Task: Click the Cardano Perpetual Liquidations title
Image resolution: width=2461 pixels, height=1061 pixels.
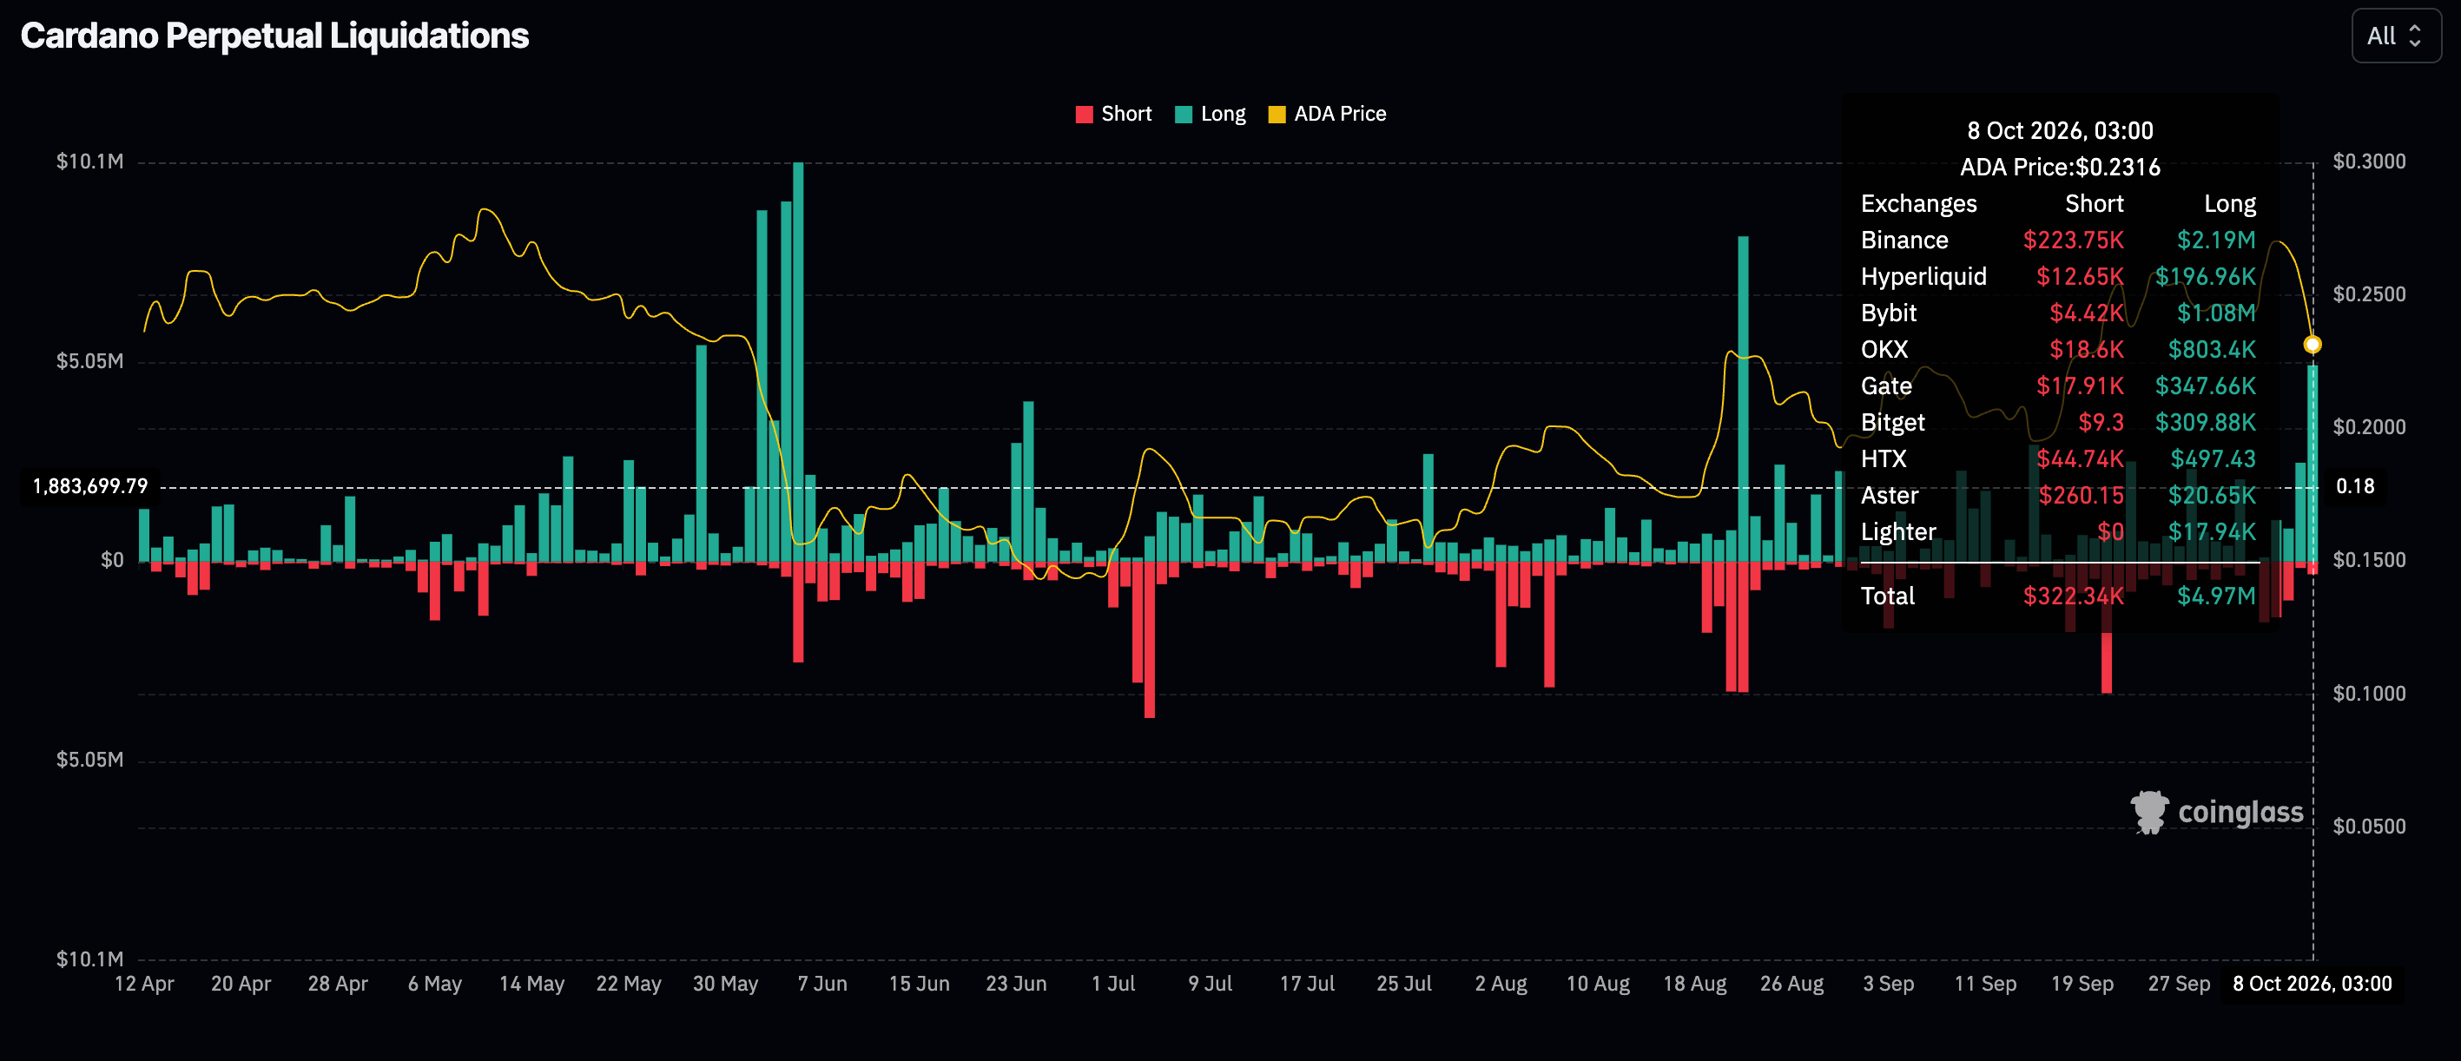Action: pyautogui.click(x=274, y=36)
